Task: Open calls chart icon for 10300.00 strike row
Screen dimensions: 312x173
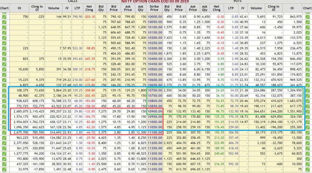Action: pyautogui.click(x=4, y=48)
